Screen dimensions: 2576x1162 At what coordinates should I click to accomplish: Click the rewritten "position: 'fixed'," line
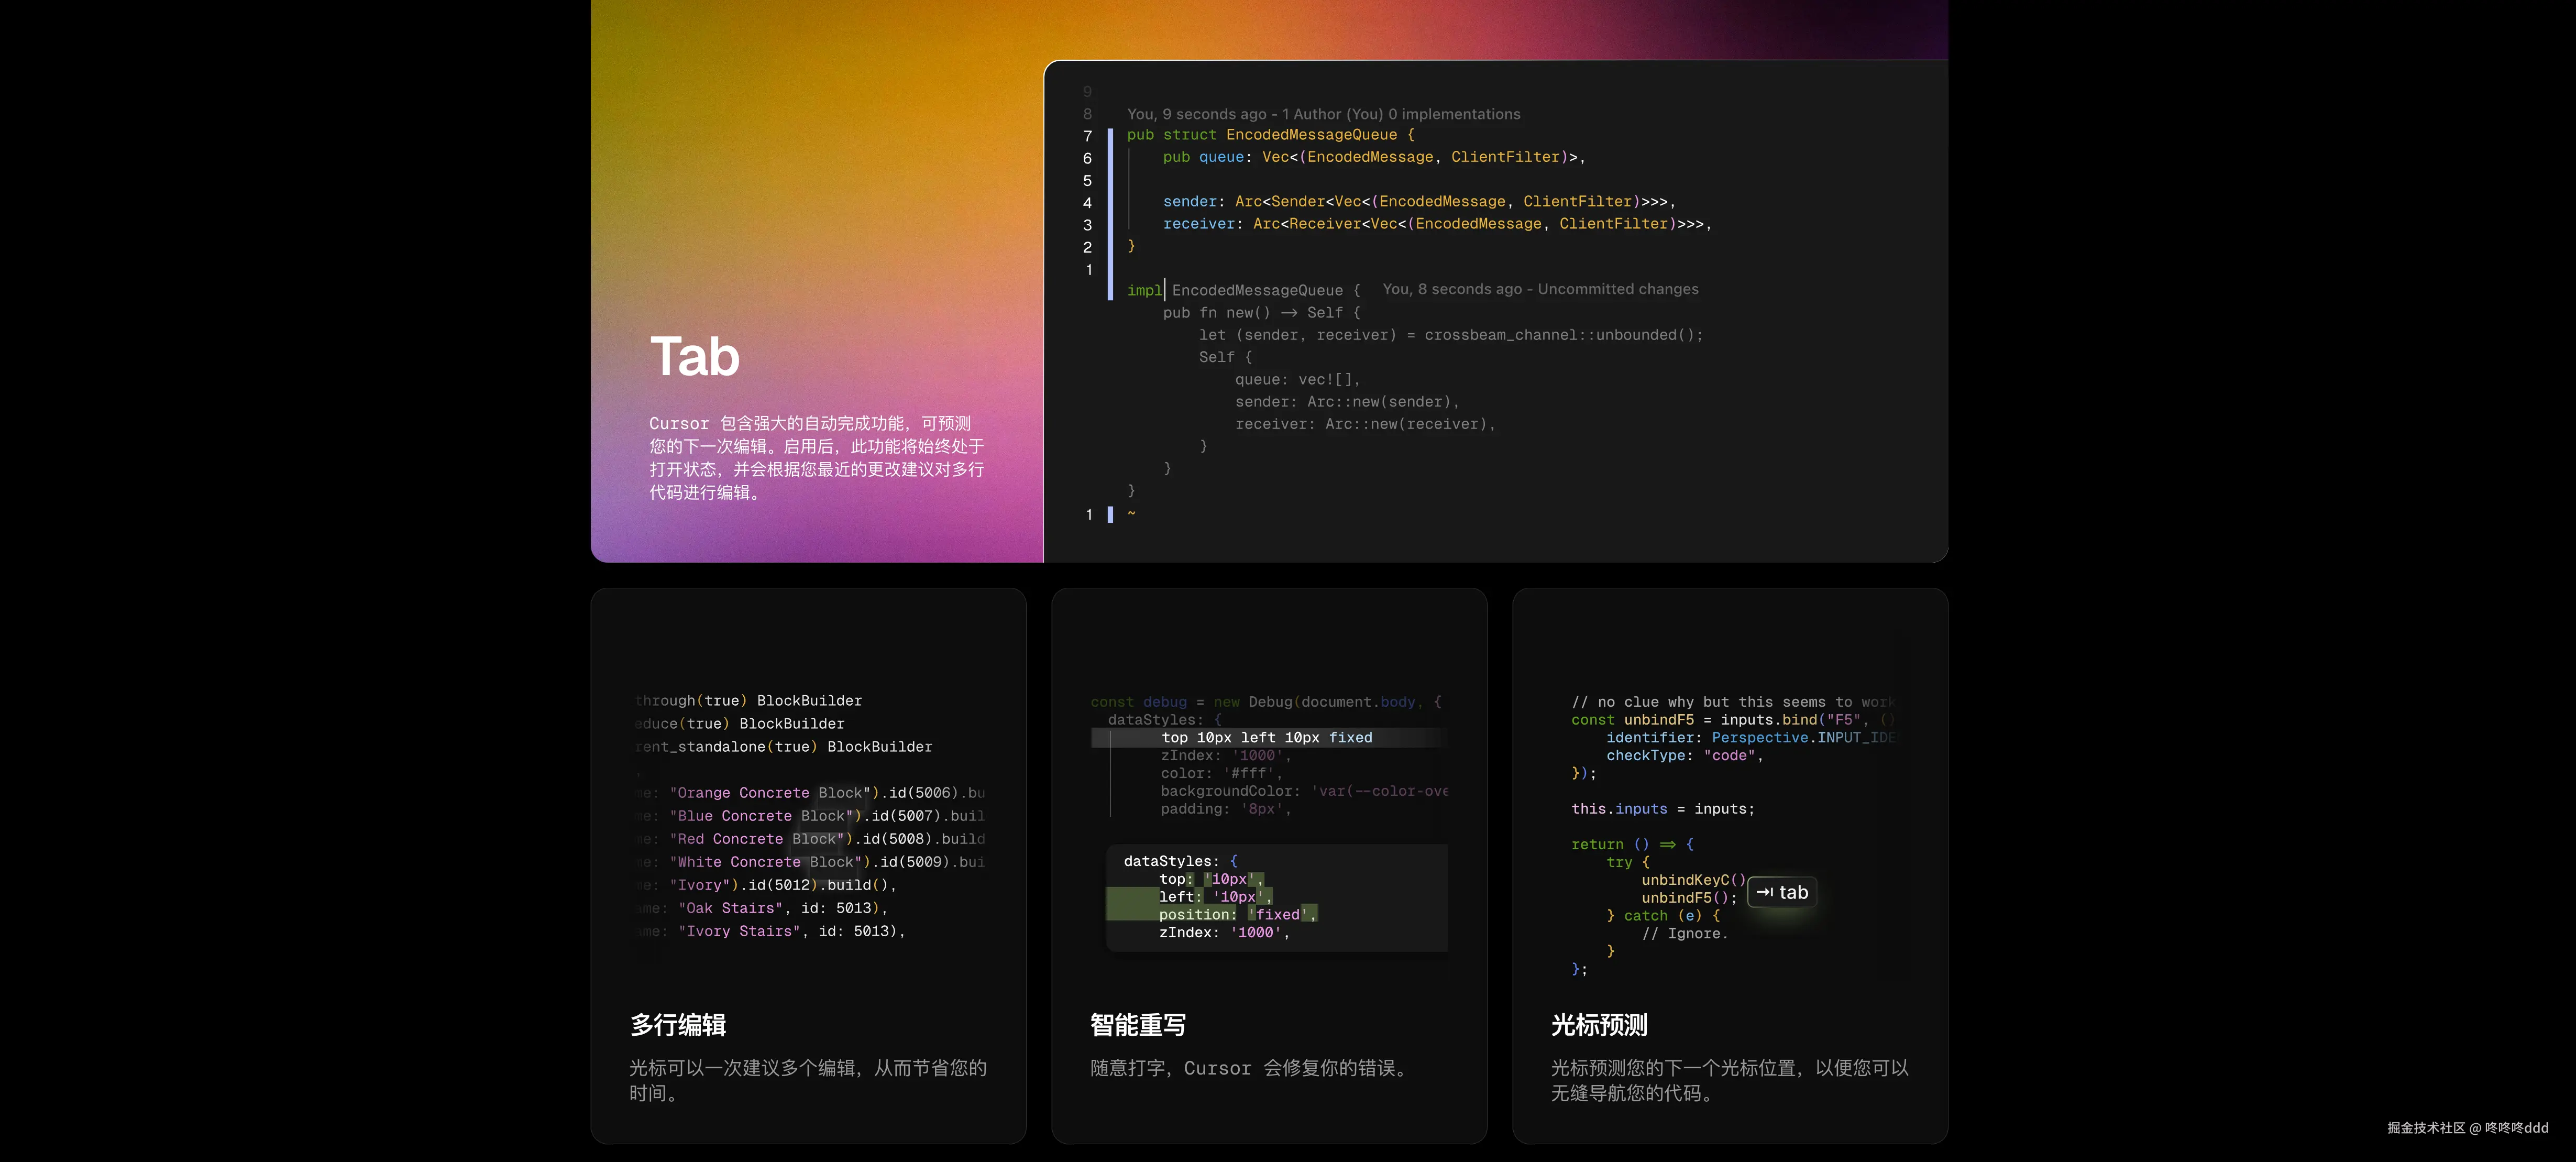pyautogui.click(x=1238, y=915)
